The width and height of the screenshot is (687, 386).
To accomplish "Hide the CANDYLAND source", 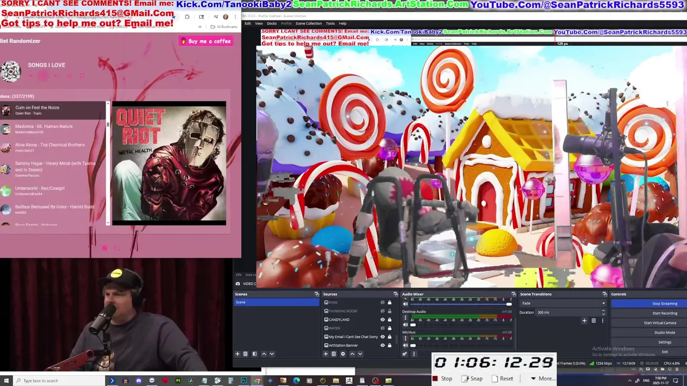I will coord(383,320).
